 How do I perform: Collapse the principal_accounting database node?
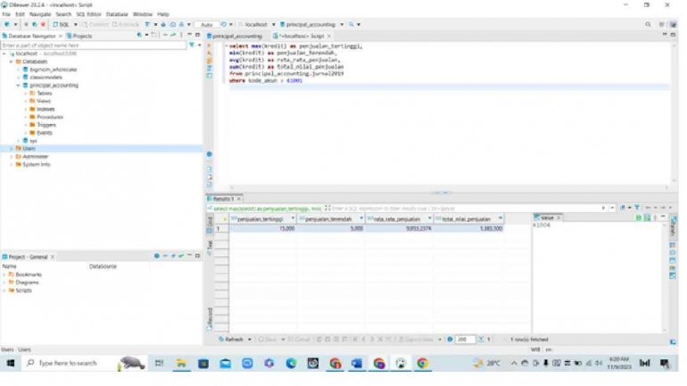(19, 86)
